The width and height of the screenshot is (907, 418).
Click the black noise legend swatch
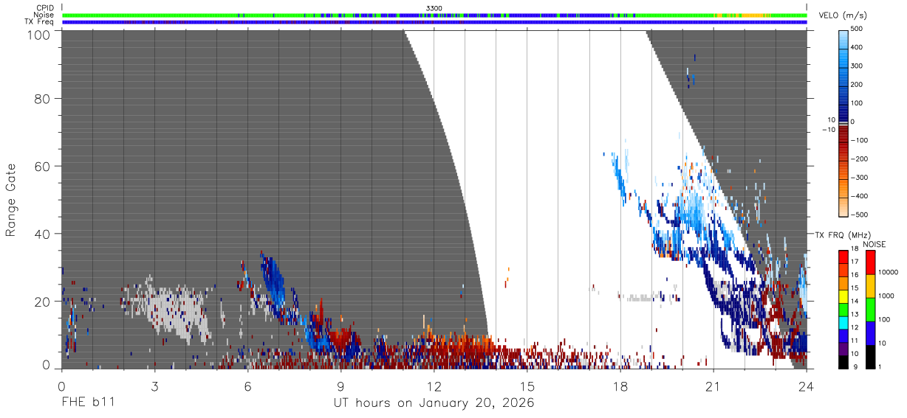point(870,357)
